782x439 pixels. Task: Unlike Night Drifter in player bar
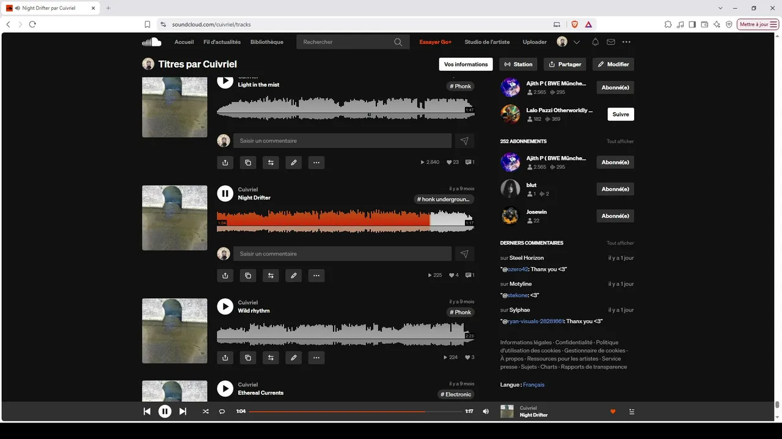click(x=613, y=412)
